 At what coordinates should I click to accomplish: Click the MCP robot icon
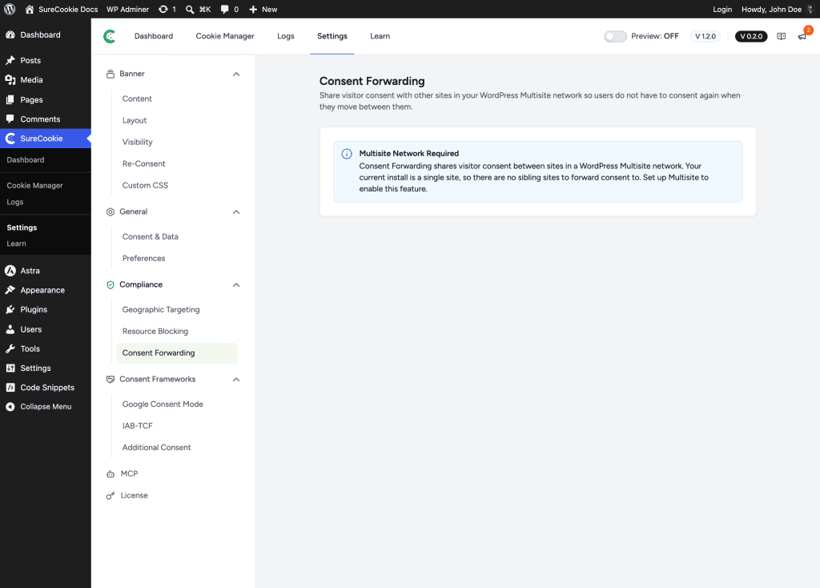(x=111, y=474)
